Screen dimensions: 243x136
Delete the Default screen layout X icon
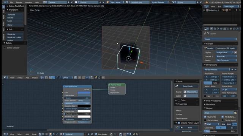click(103, 2)
